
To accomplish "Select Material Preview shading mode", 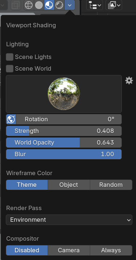I will [49, 5].
